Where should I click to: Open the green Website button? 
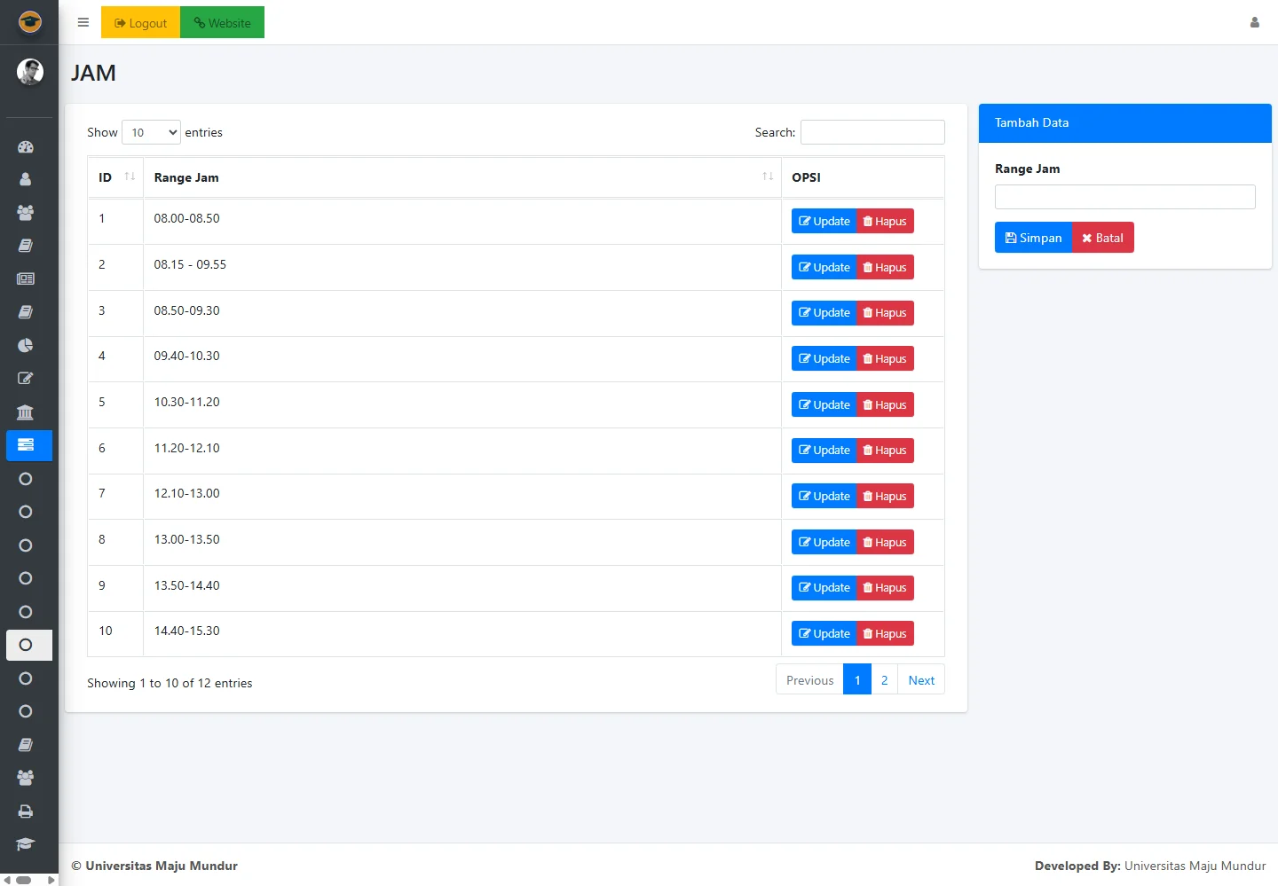(x=222, y=23)
